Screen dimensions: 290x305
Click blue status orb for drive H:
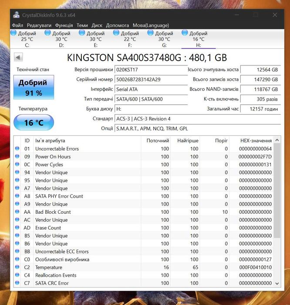[185, 33]
